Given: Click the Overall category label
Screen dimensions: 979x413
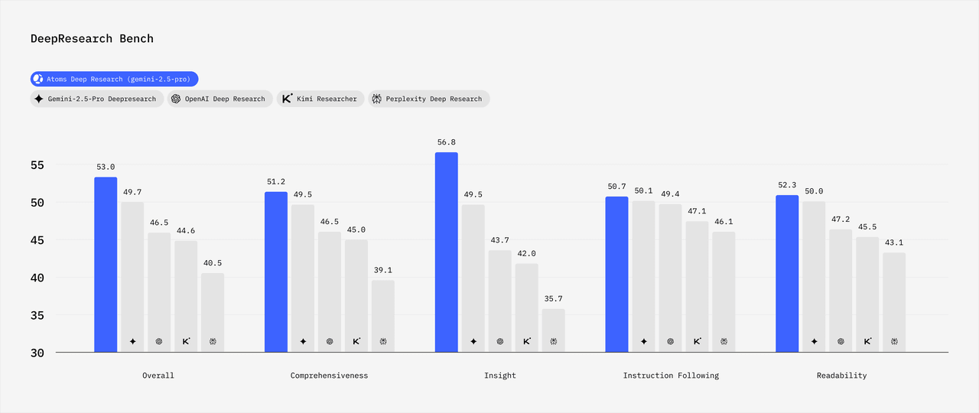Looking at the screenshot, I should click(158, 376).
